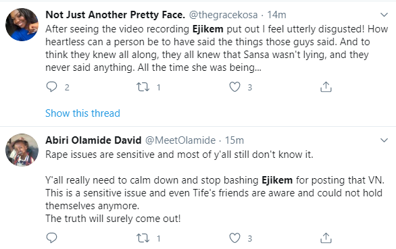Open more options for MeetOlamide's tweet
This screenshot has width=396, height=249.
point(384,140)
